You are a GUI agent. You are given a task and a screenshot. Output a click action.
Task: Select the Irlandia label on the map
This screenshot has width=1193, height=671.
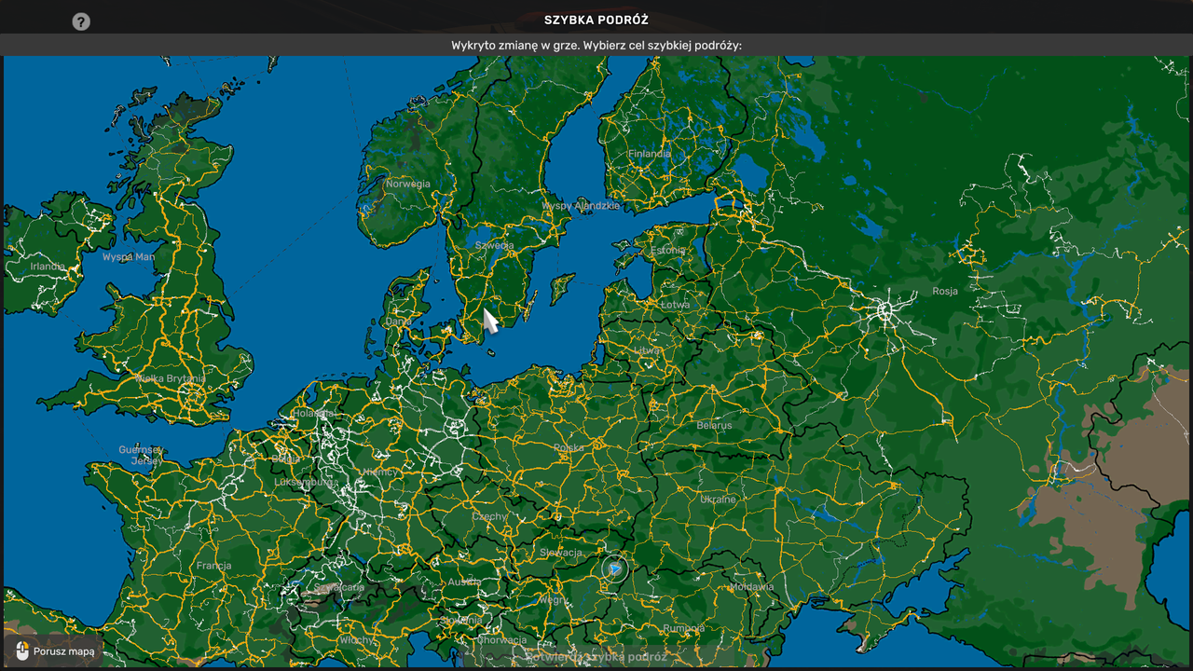point(48,266)
